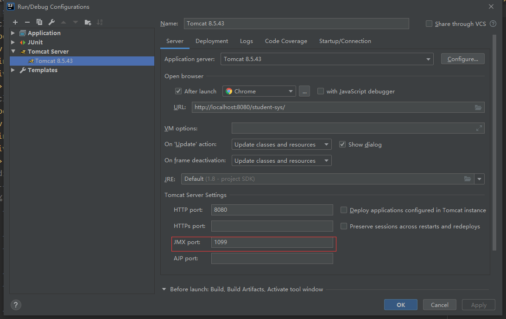This screenshot has width=506, height=319.
Task: Switch to the Deployment tab
Action: [212, 41]
